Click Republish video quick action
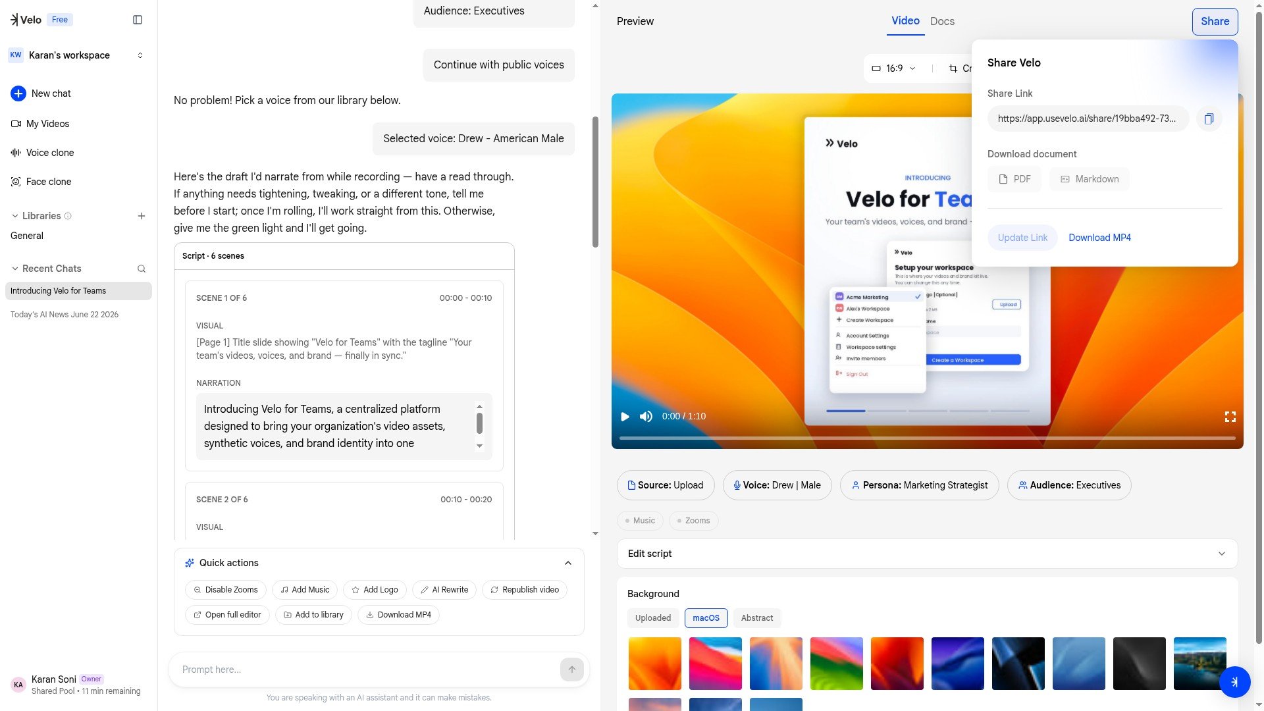Viewport: 1264px width, 711px height. coord(525,590)
